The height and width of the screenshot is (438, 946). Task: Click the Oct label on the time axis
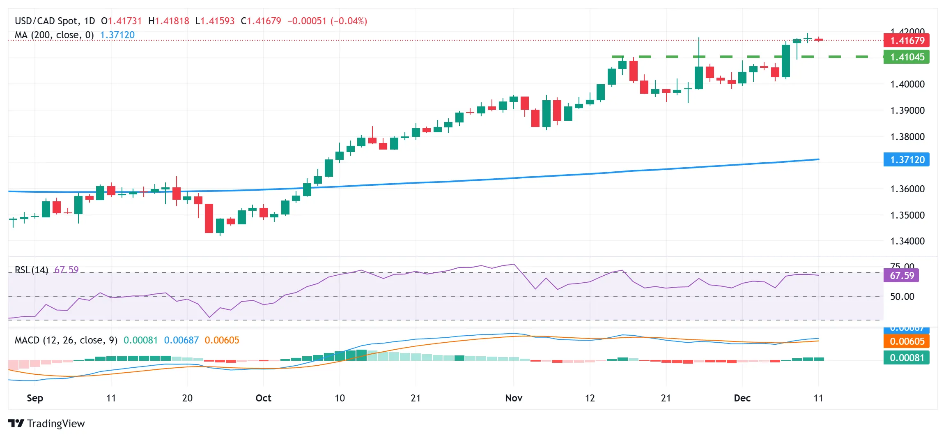tap(263, 398)
